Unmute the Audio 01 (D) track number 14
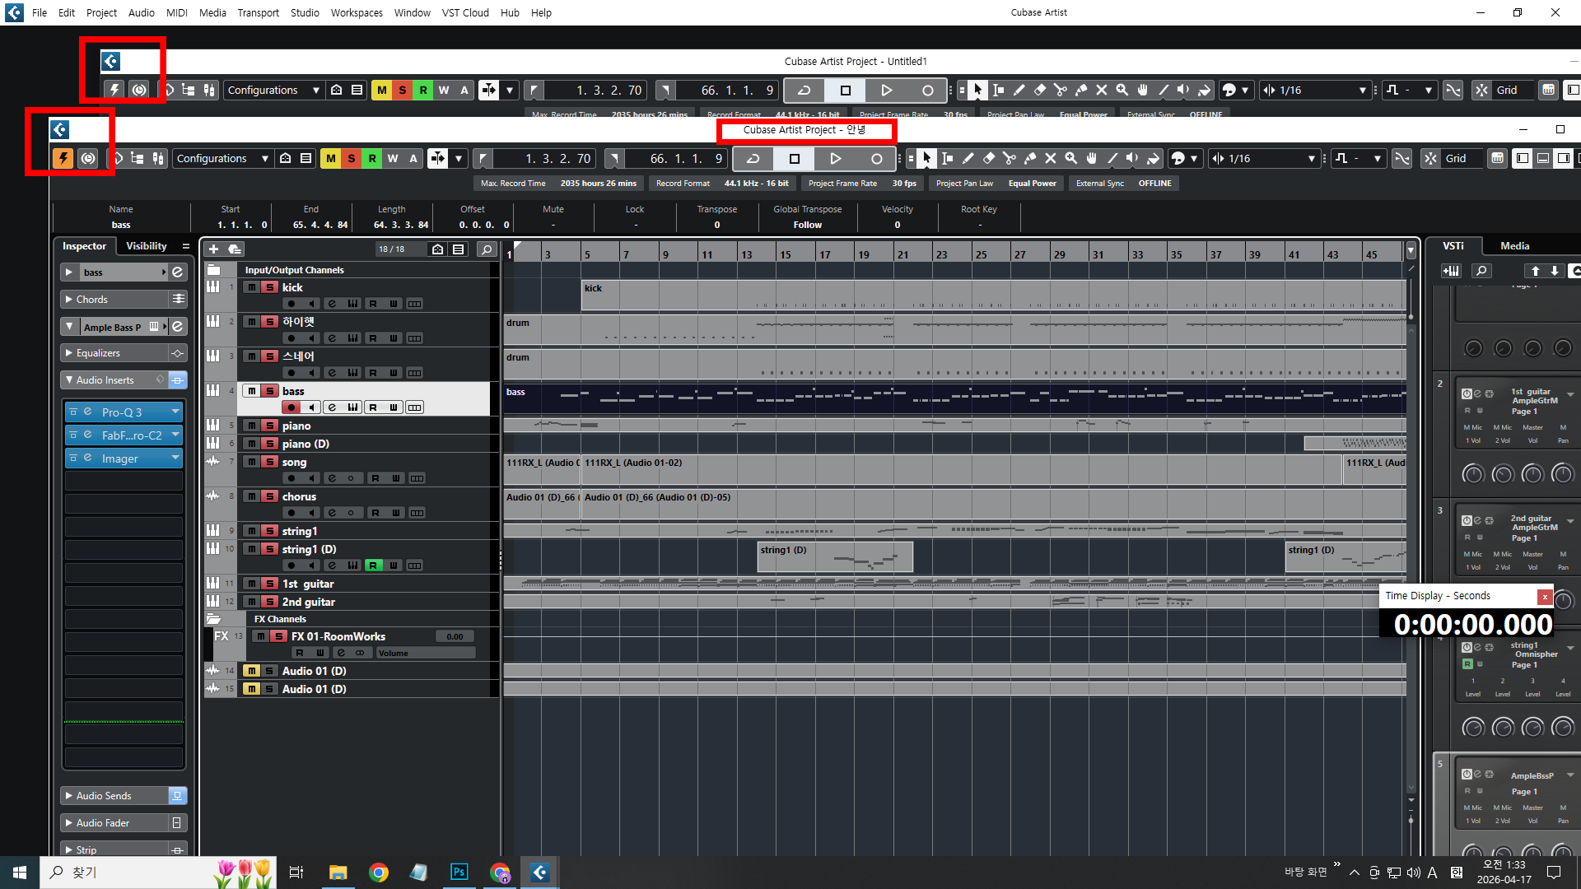The image size is (1581, 889). (x=251, y=671)
